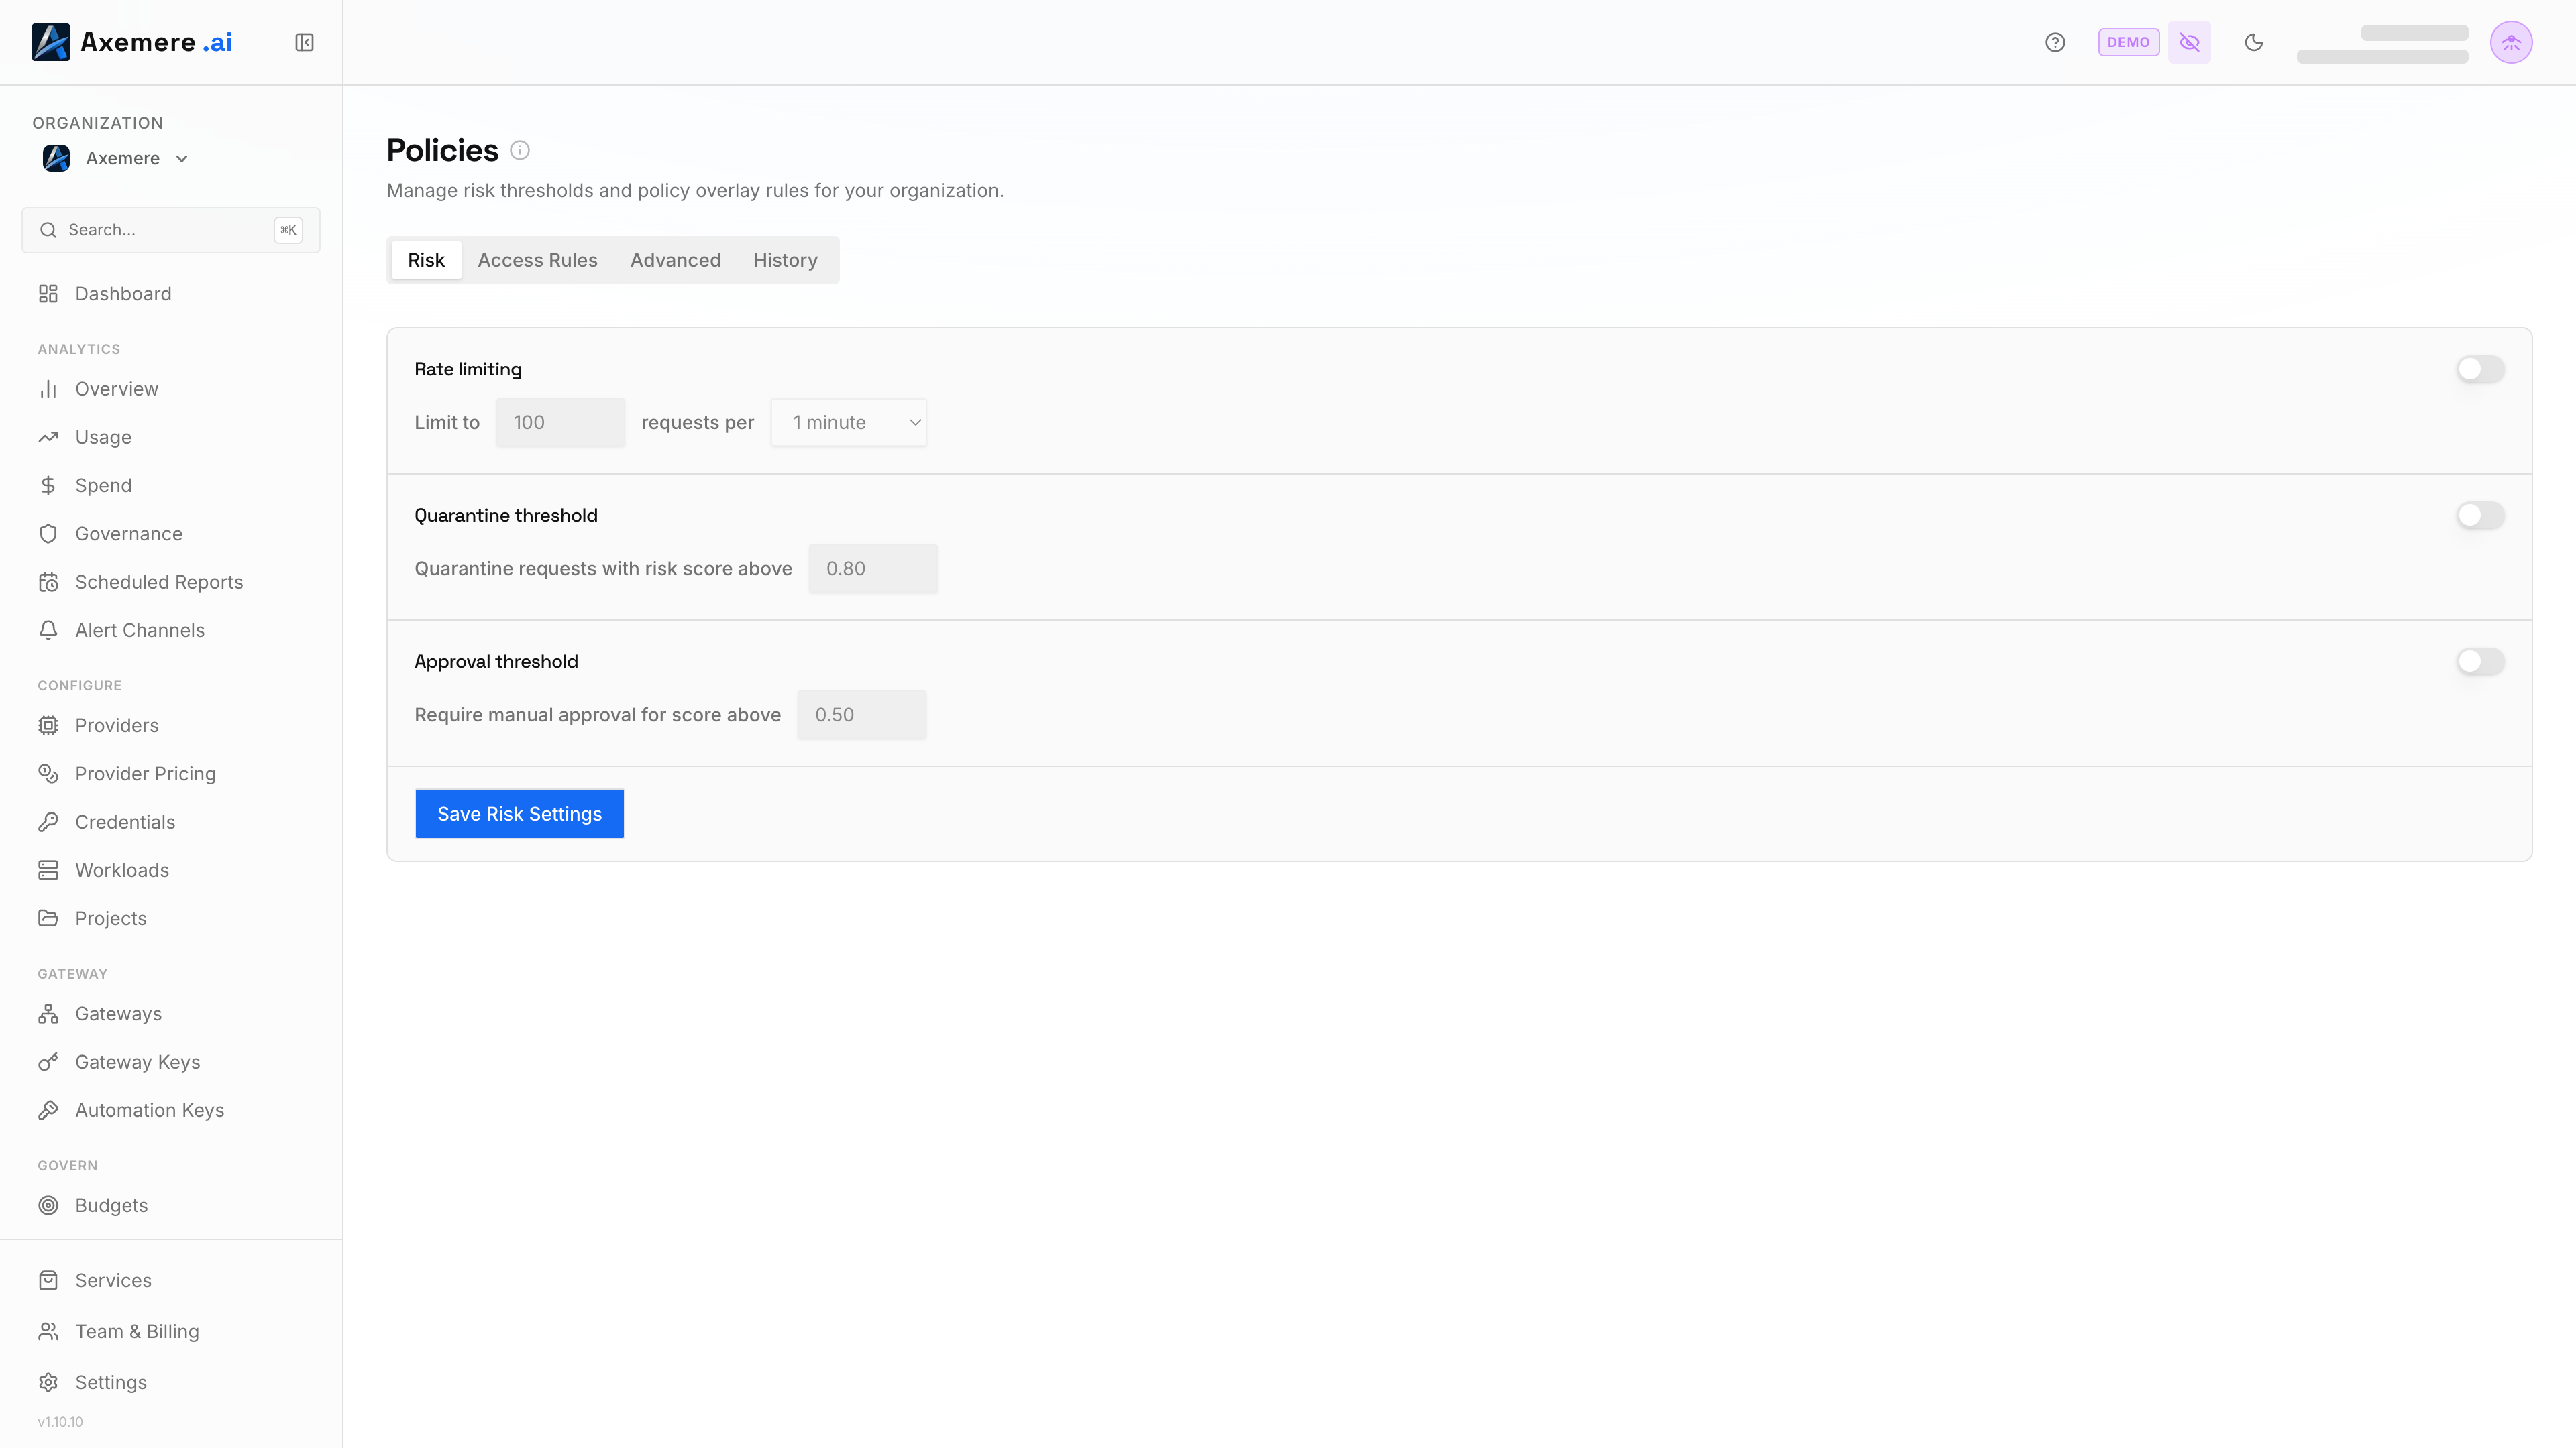Open Governance shield icon
2576x1448 pixels.
pos(48,534)
